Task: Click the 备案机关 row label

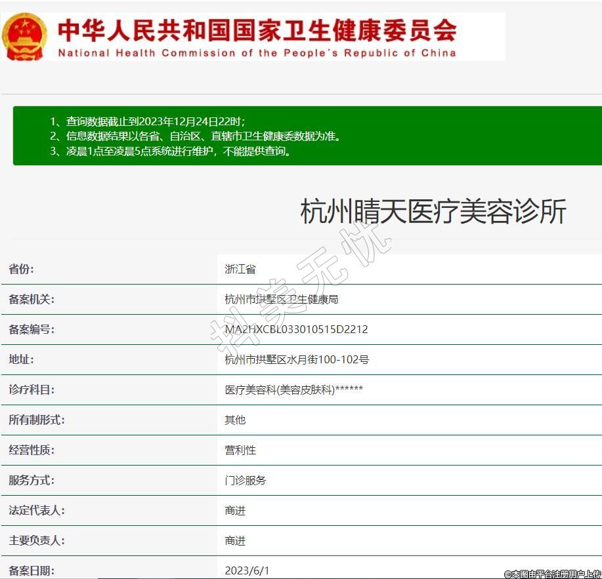Action: pos(32,299)
